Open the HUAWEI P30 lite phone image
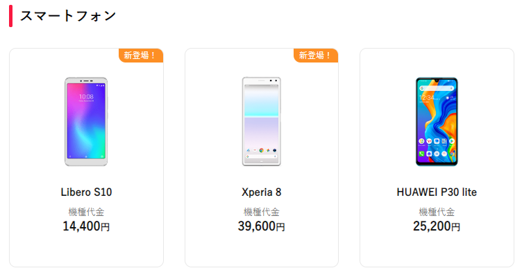This screenshot has height=275, width=522. [437, 122]
